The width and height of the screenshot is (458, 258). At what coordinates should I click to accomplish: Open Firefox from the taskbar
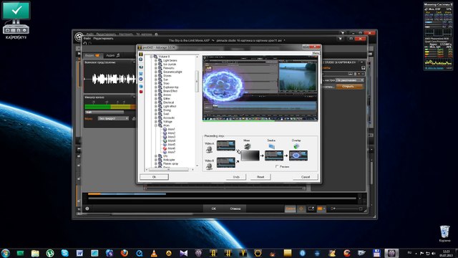pos(124,253)
